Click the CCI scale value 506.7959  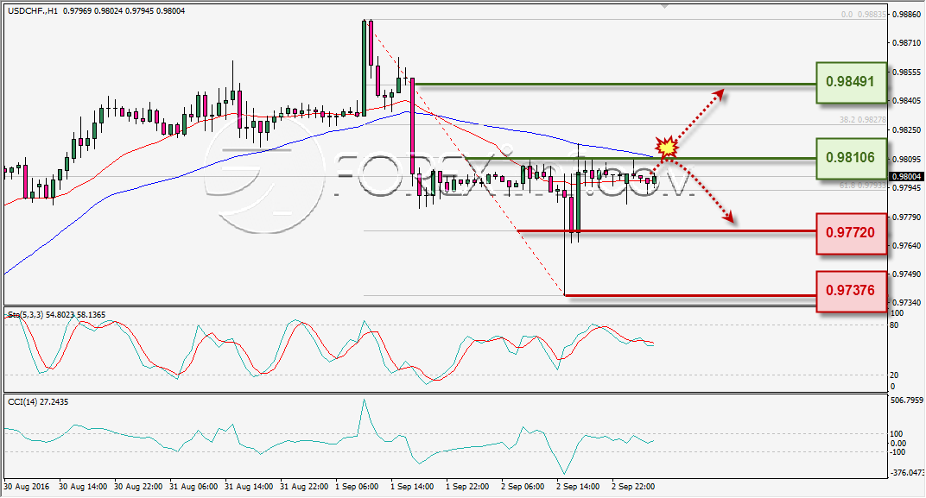906,400
